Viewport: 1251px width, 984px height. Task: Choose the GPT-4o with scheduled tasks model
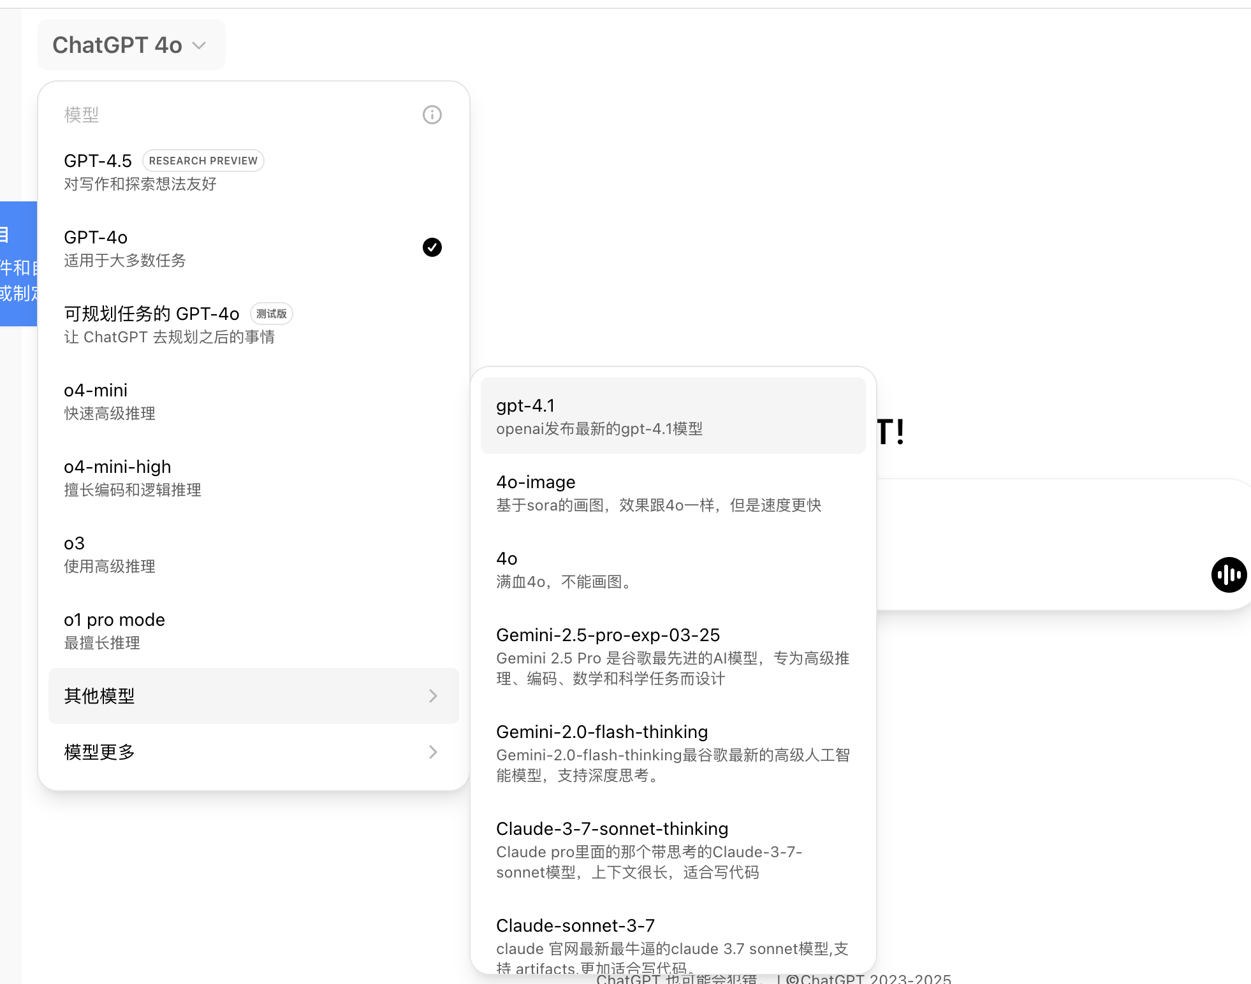click(x=254, y=325)
